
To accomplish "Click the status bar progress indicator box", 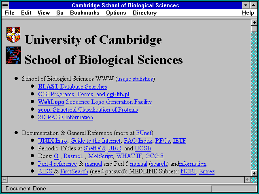I will pyautogui.click(x=234, y=189).
